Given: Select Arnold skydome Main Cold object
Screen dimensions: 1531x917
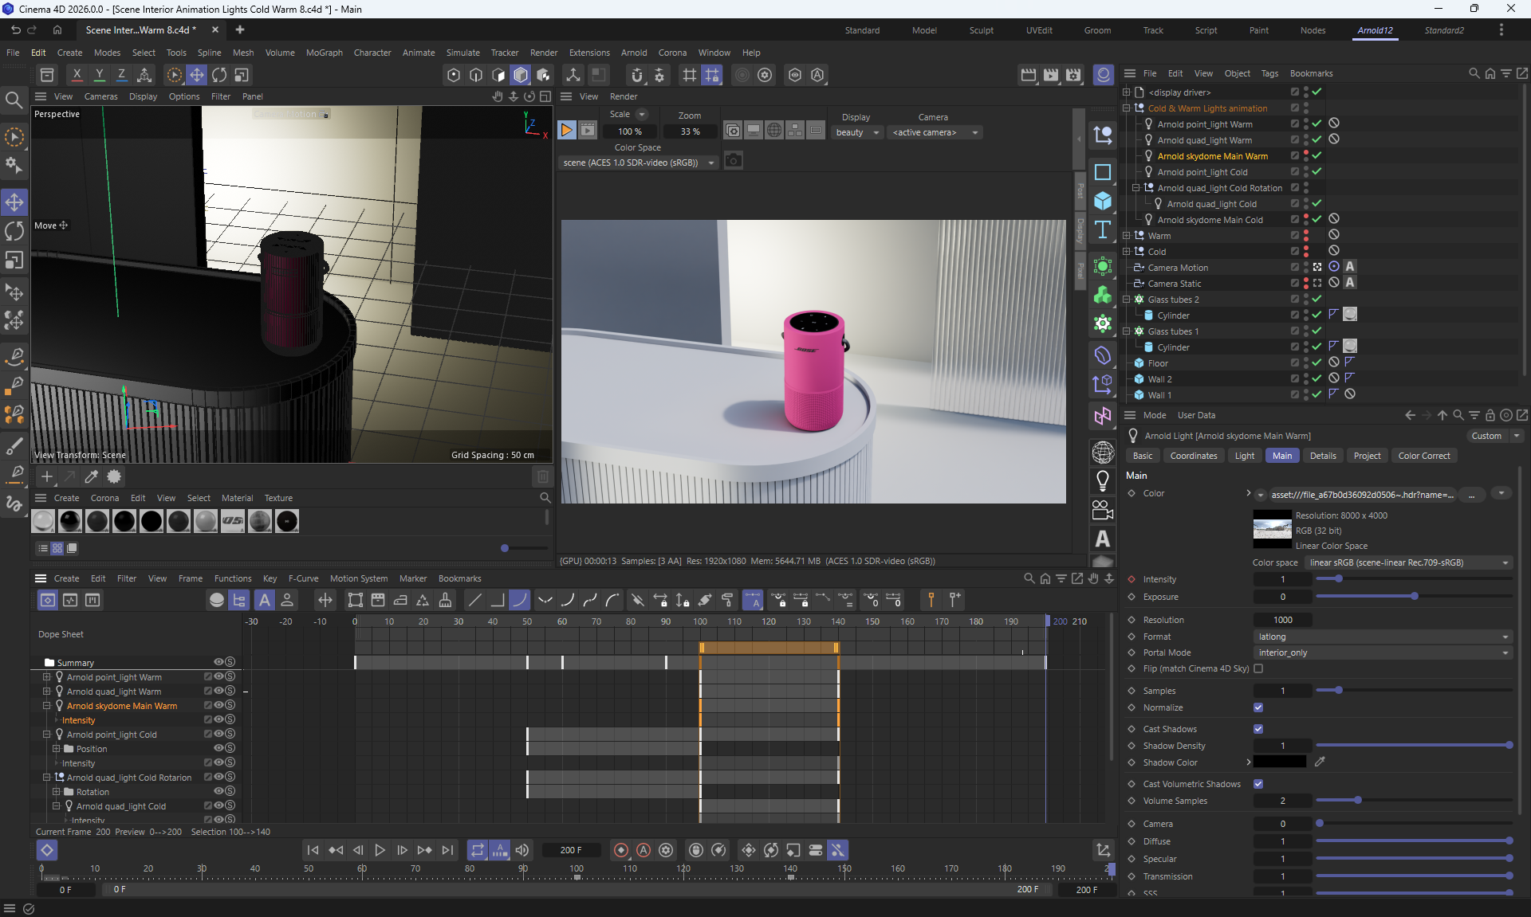Looking at the screenshot, I should pos(1210,220).
